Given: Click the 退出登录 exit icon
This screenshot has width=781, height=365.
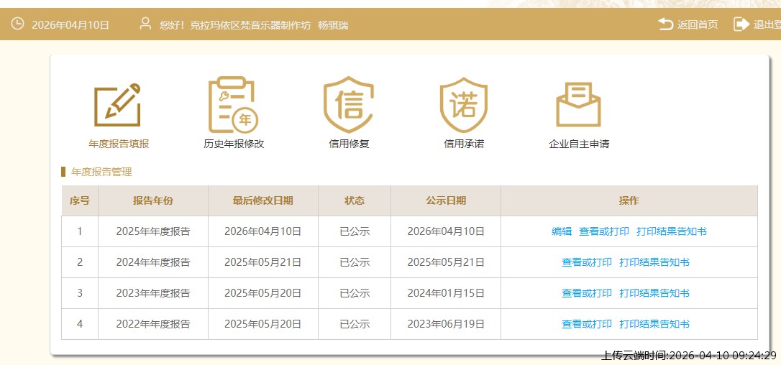Looking at the screenshot, I should [741, 24].
